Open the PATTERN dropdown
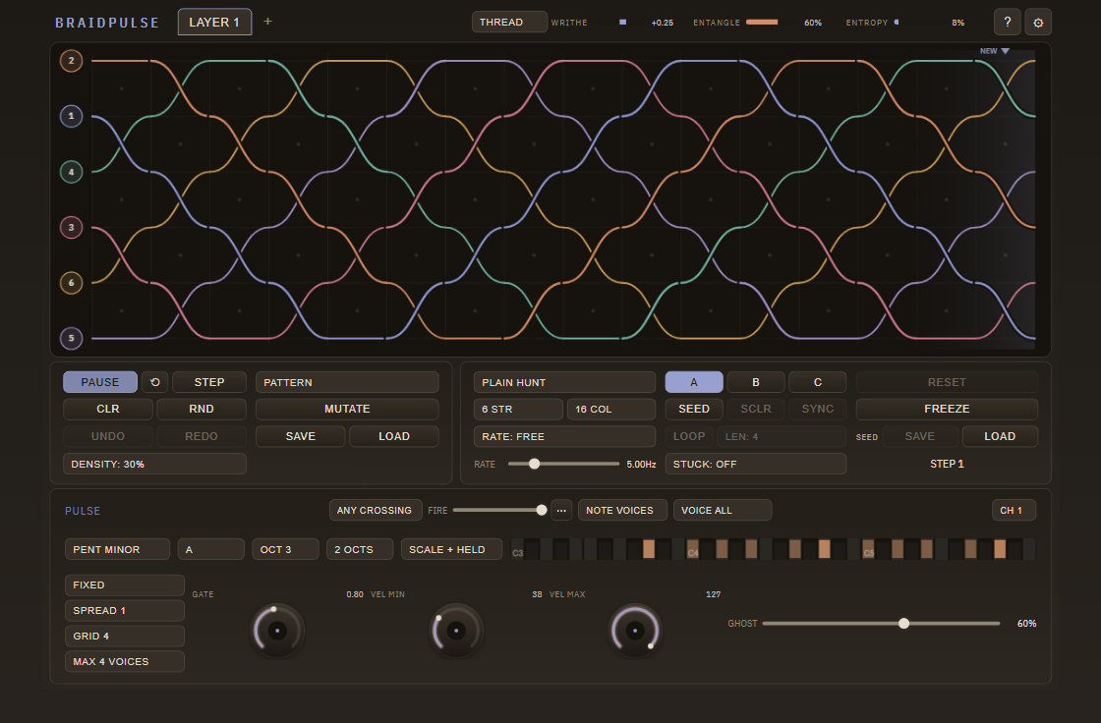The width and height of the screenshot is (1101, 723). [347, 382]
